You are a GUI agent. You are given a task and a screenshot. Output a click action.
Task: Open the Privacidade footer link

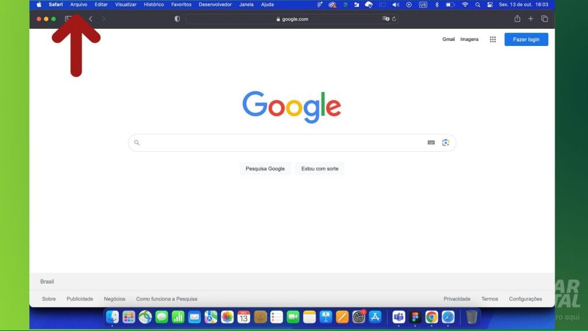457,299
